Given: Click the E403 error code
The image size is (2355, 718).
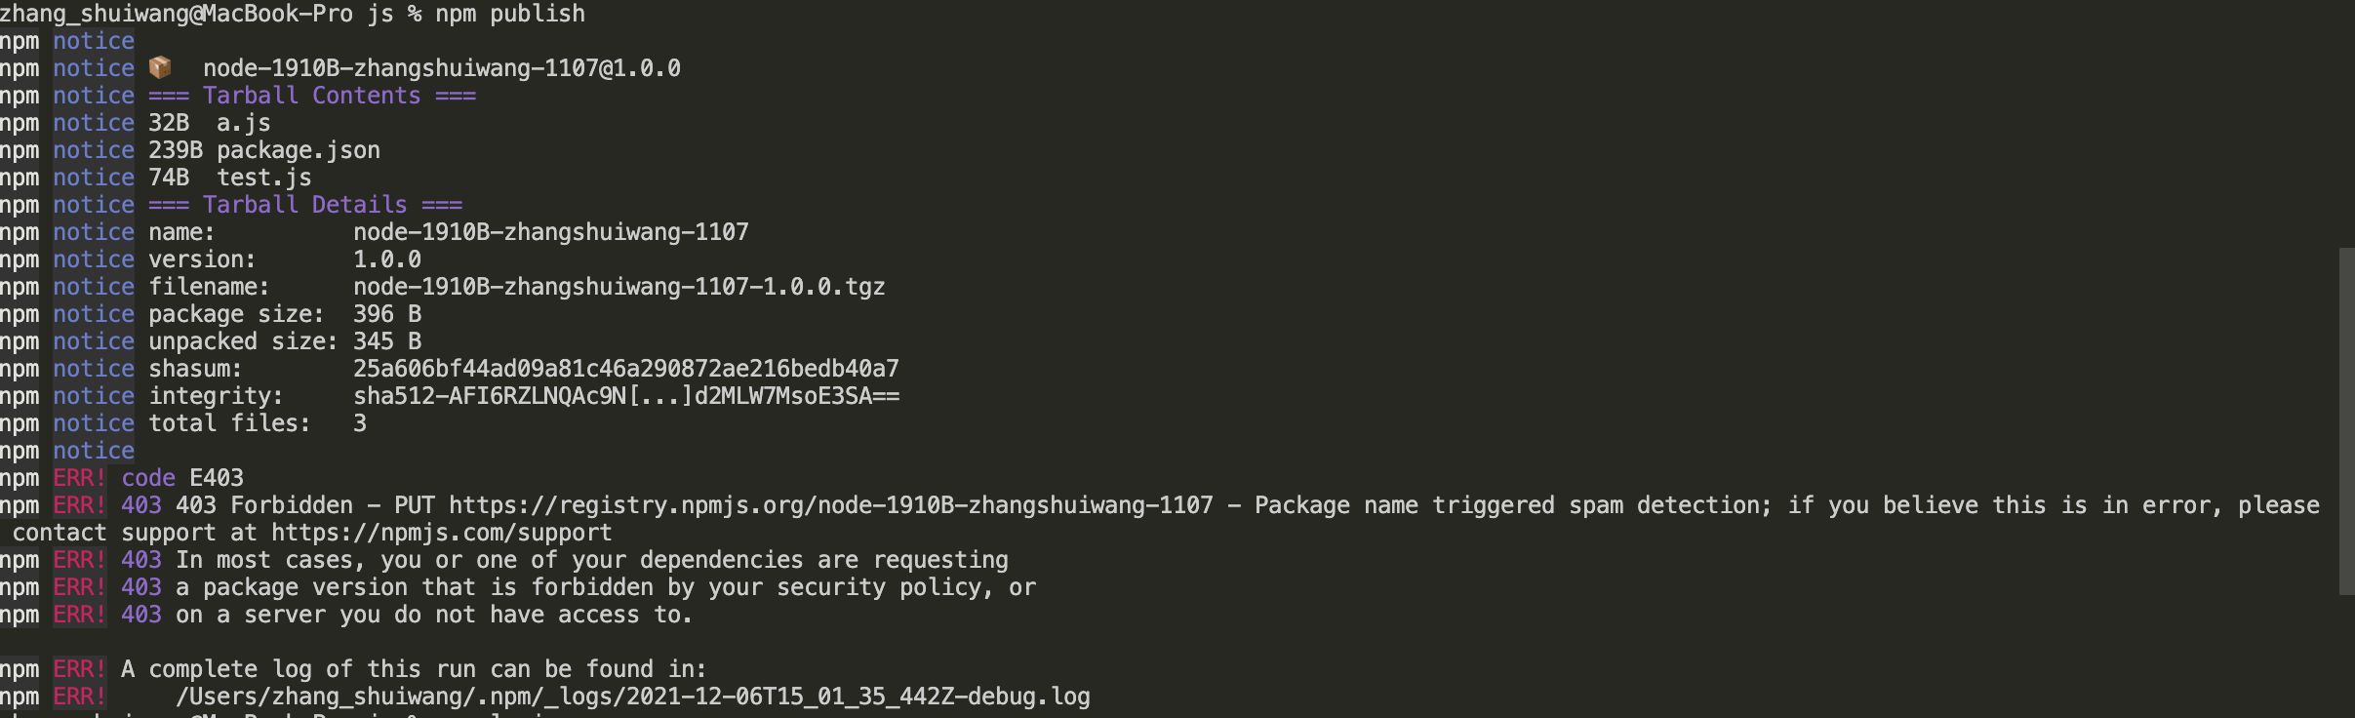Looking at the screenshot, I should coord(217,478).
